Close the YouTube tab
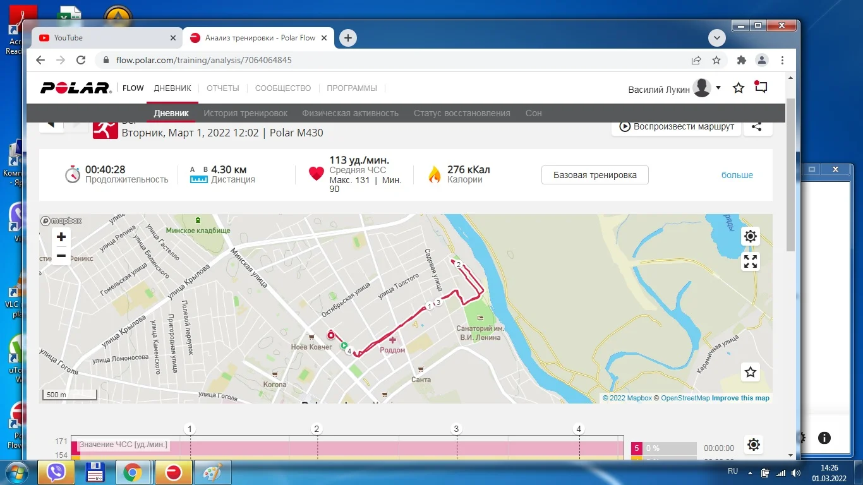 point(173,38)
